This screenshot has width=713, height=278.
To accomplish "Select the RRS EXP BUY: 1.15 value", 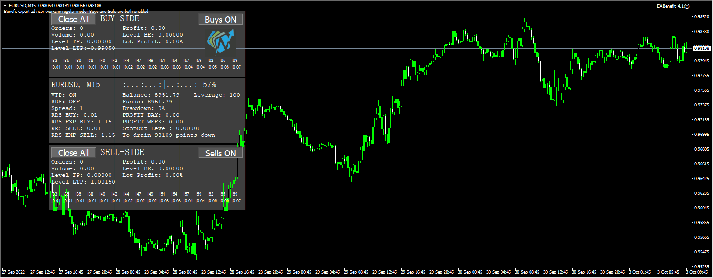I will coord(81,122).
